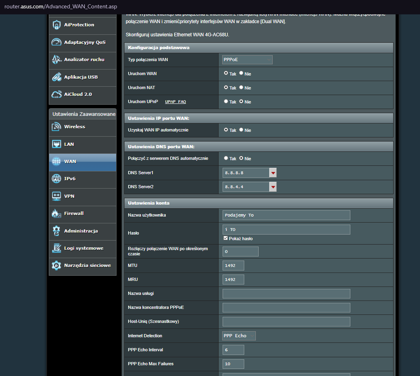Click the AiCloud 2.0 cloud icon

coord(56,94)
